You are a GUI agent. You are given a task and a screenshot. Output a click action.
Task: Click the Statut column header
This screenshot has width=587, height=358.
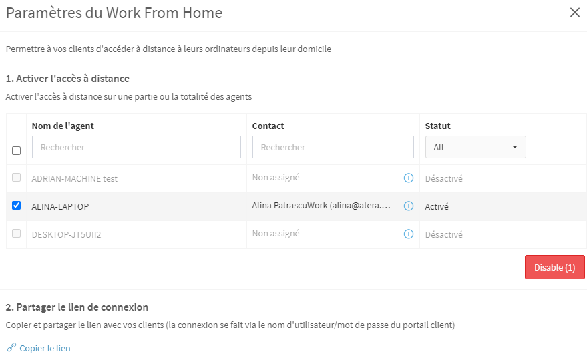pyautogui.click(x=437, y=126)
